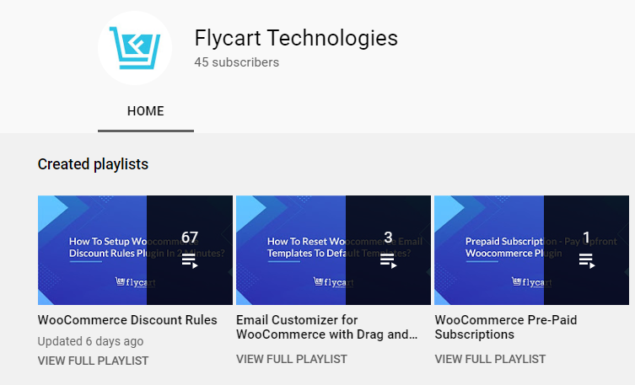The height and width of the screenshot is (385, 635).
Task: Open the Flycart Technologies channel name
Action: [x=296, y=39]
